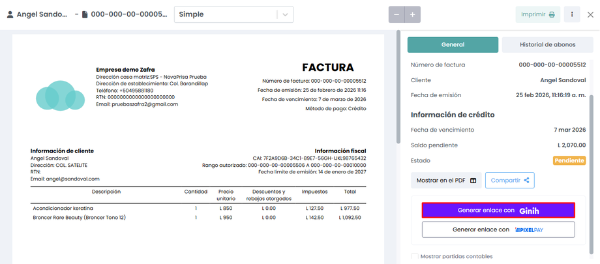Image resolution: width=600 pixels, height=264 pixels.
Task: Open the three-dot more options menu
Action: point(572,14)
